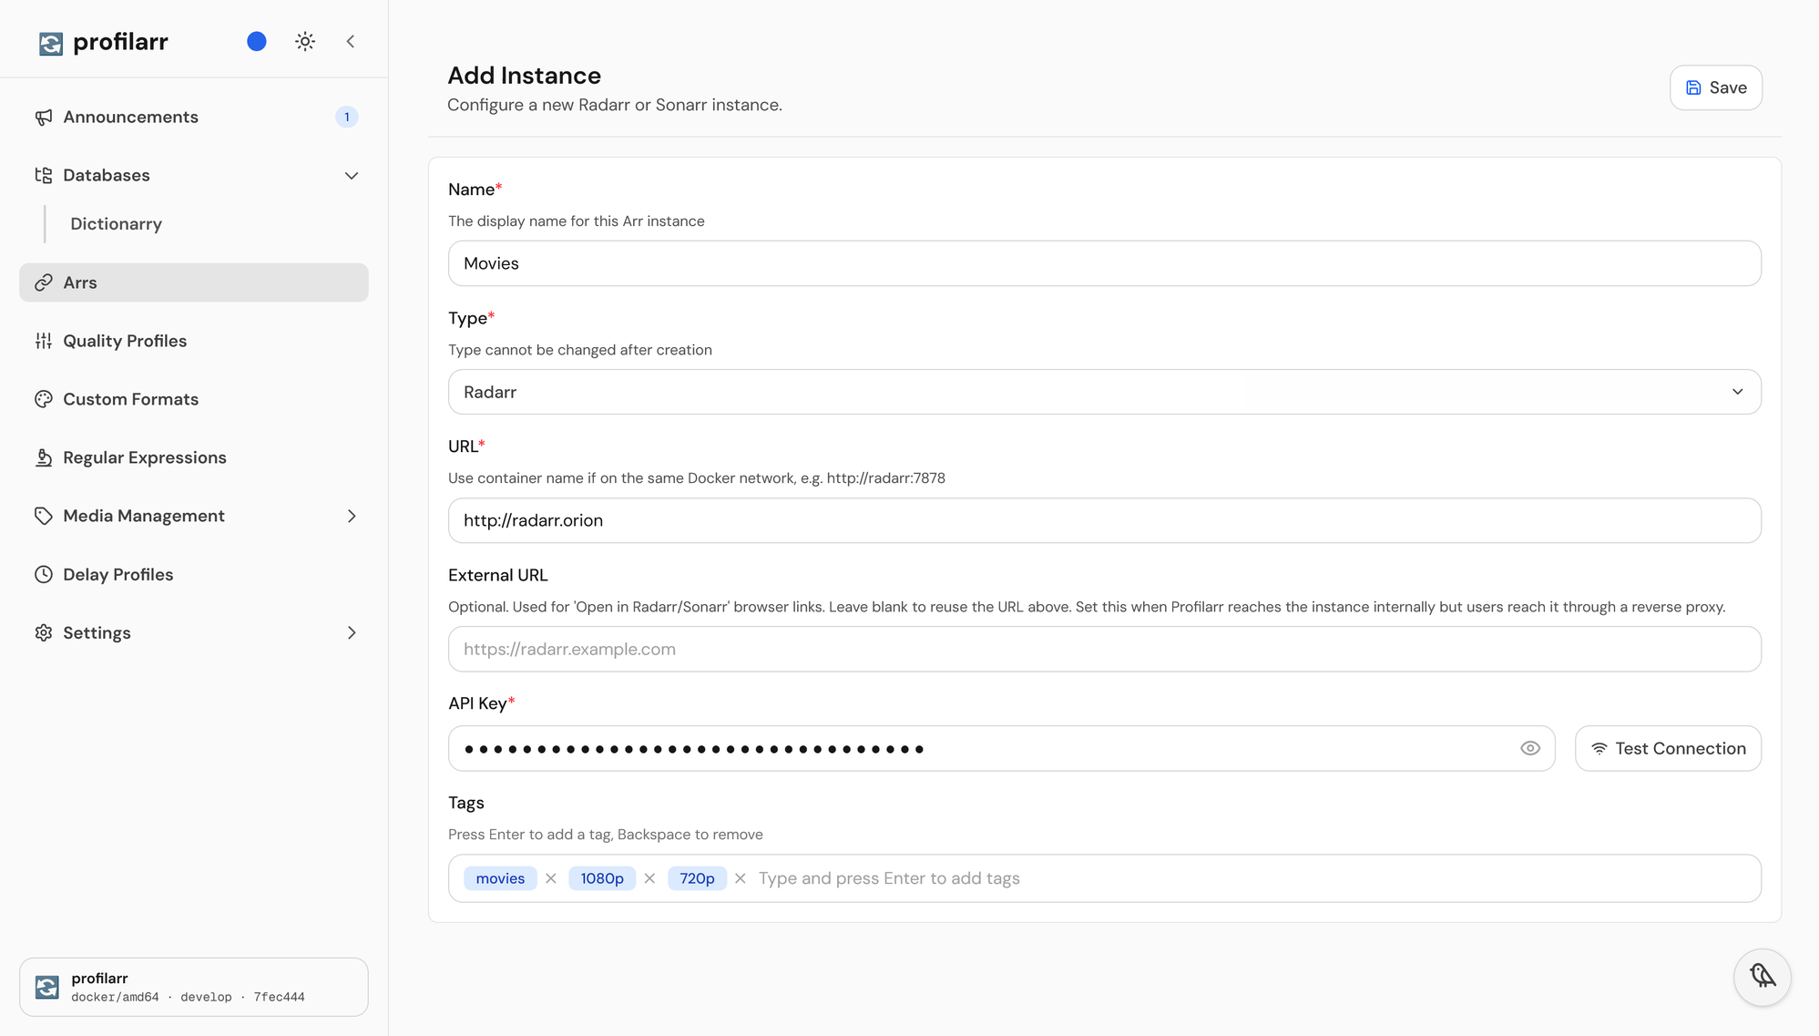The width and height of the screenshot is (1819, 1036).
Task: Collapse the Databases section chevron
Action: click(x=352, y=175)
